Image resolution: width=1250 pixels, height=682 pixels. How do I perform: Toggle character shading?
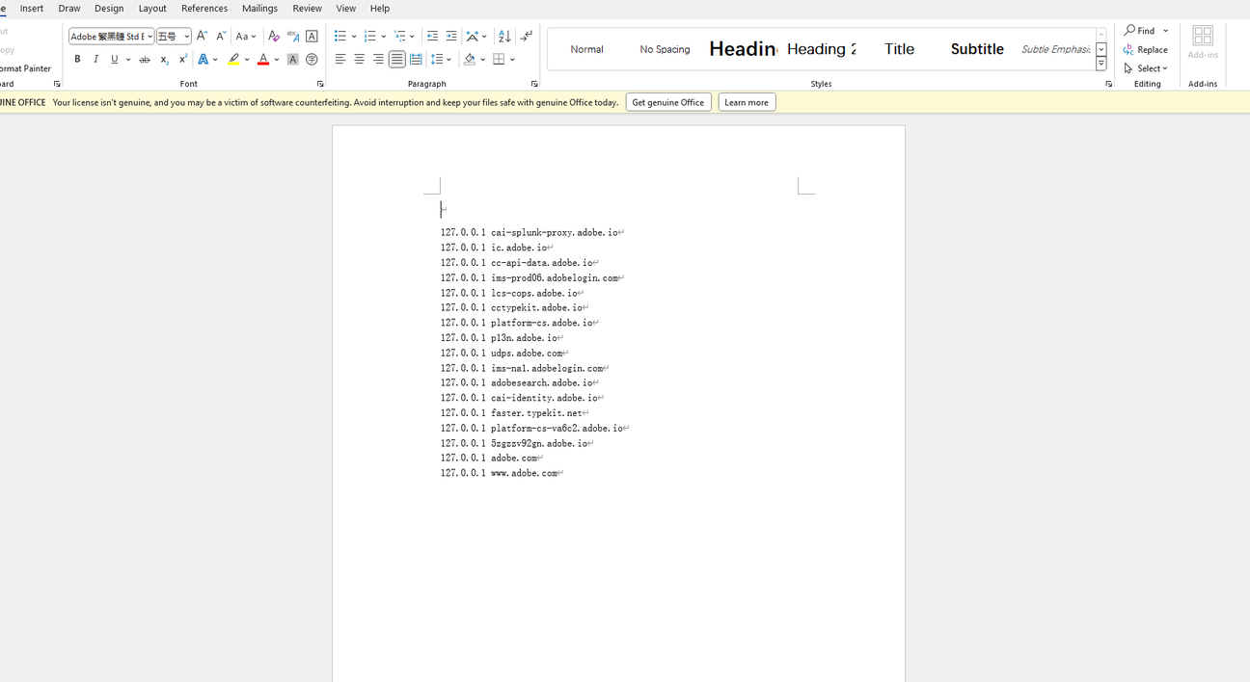(x=292, y=60)
